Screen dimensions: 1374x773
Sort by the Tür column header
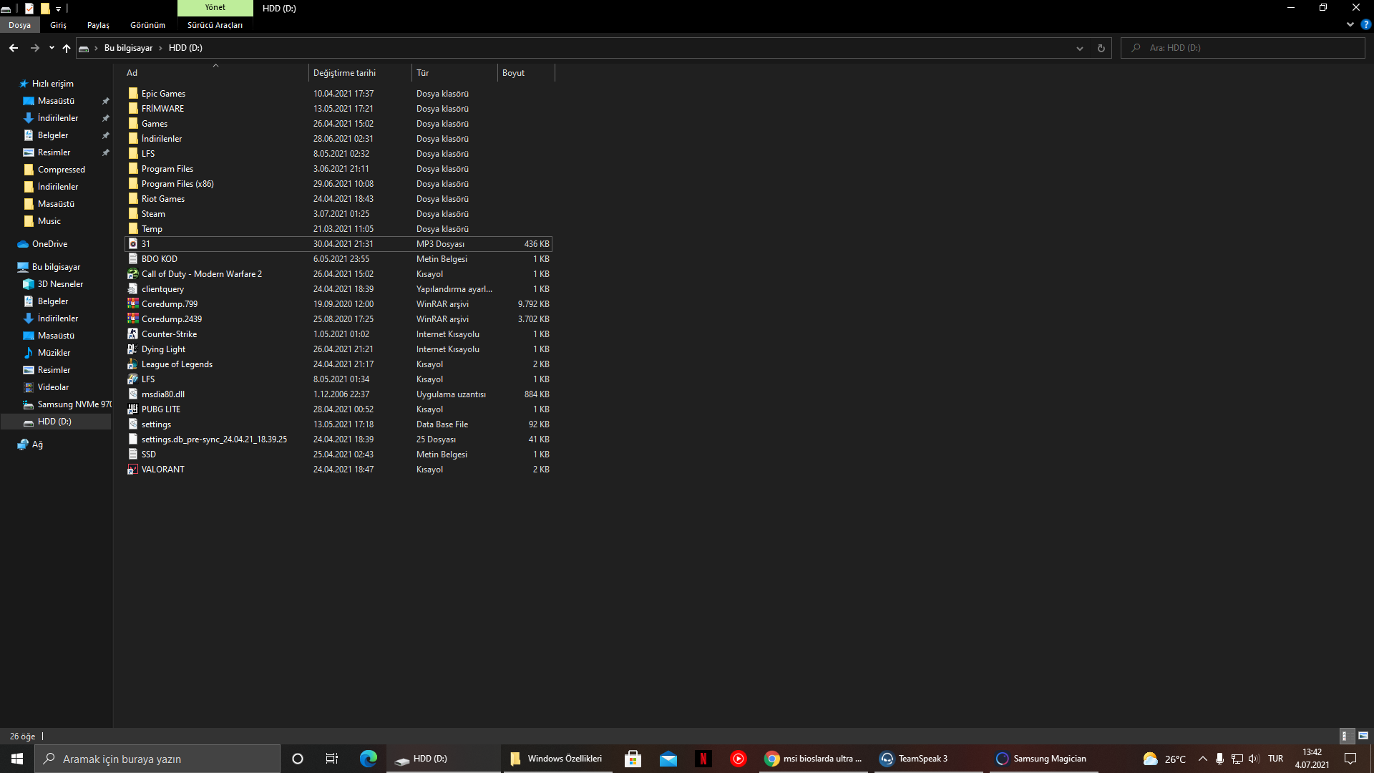[x=455, y=73]
